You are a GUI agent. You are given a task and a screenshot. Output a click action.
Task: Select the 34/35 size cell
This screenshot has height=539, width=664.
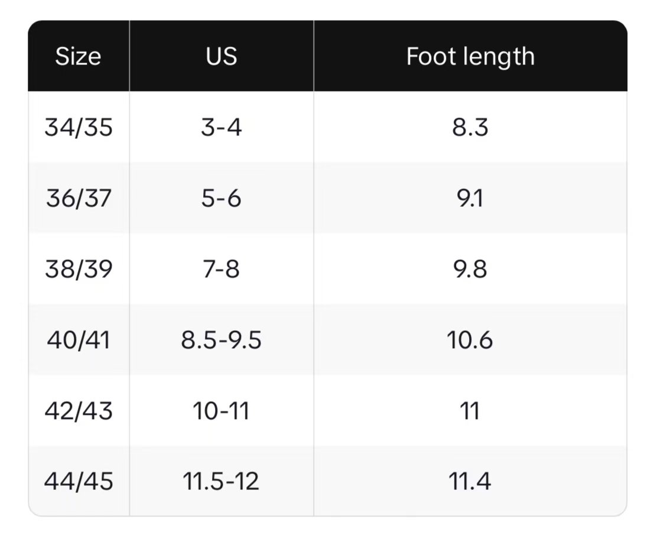[x=78, y=127]
